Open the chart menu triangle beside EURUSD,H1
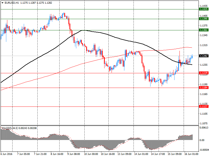The width and height of the screenshot is (209, 157). pos(2,3)
